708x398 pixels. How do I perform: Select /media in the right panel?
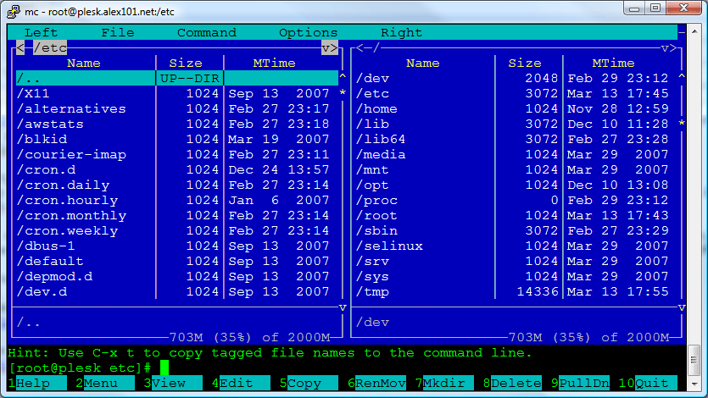click(516, 155)
